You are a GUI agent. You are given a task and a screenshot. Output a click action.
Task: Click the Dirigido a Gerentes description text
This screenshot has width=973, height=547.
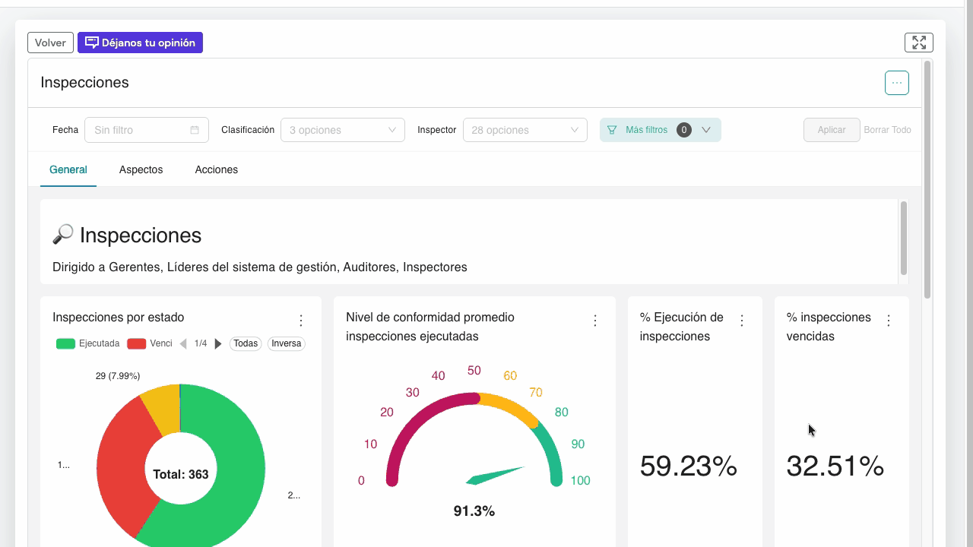click(x=260, y=267)
